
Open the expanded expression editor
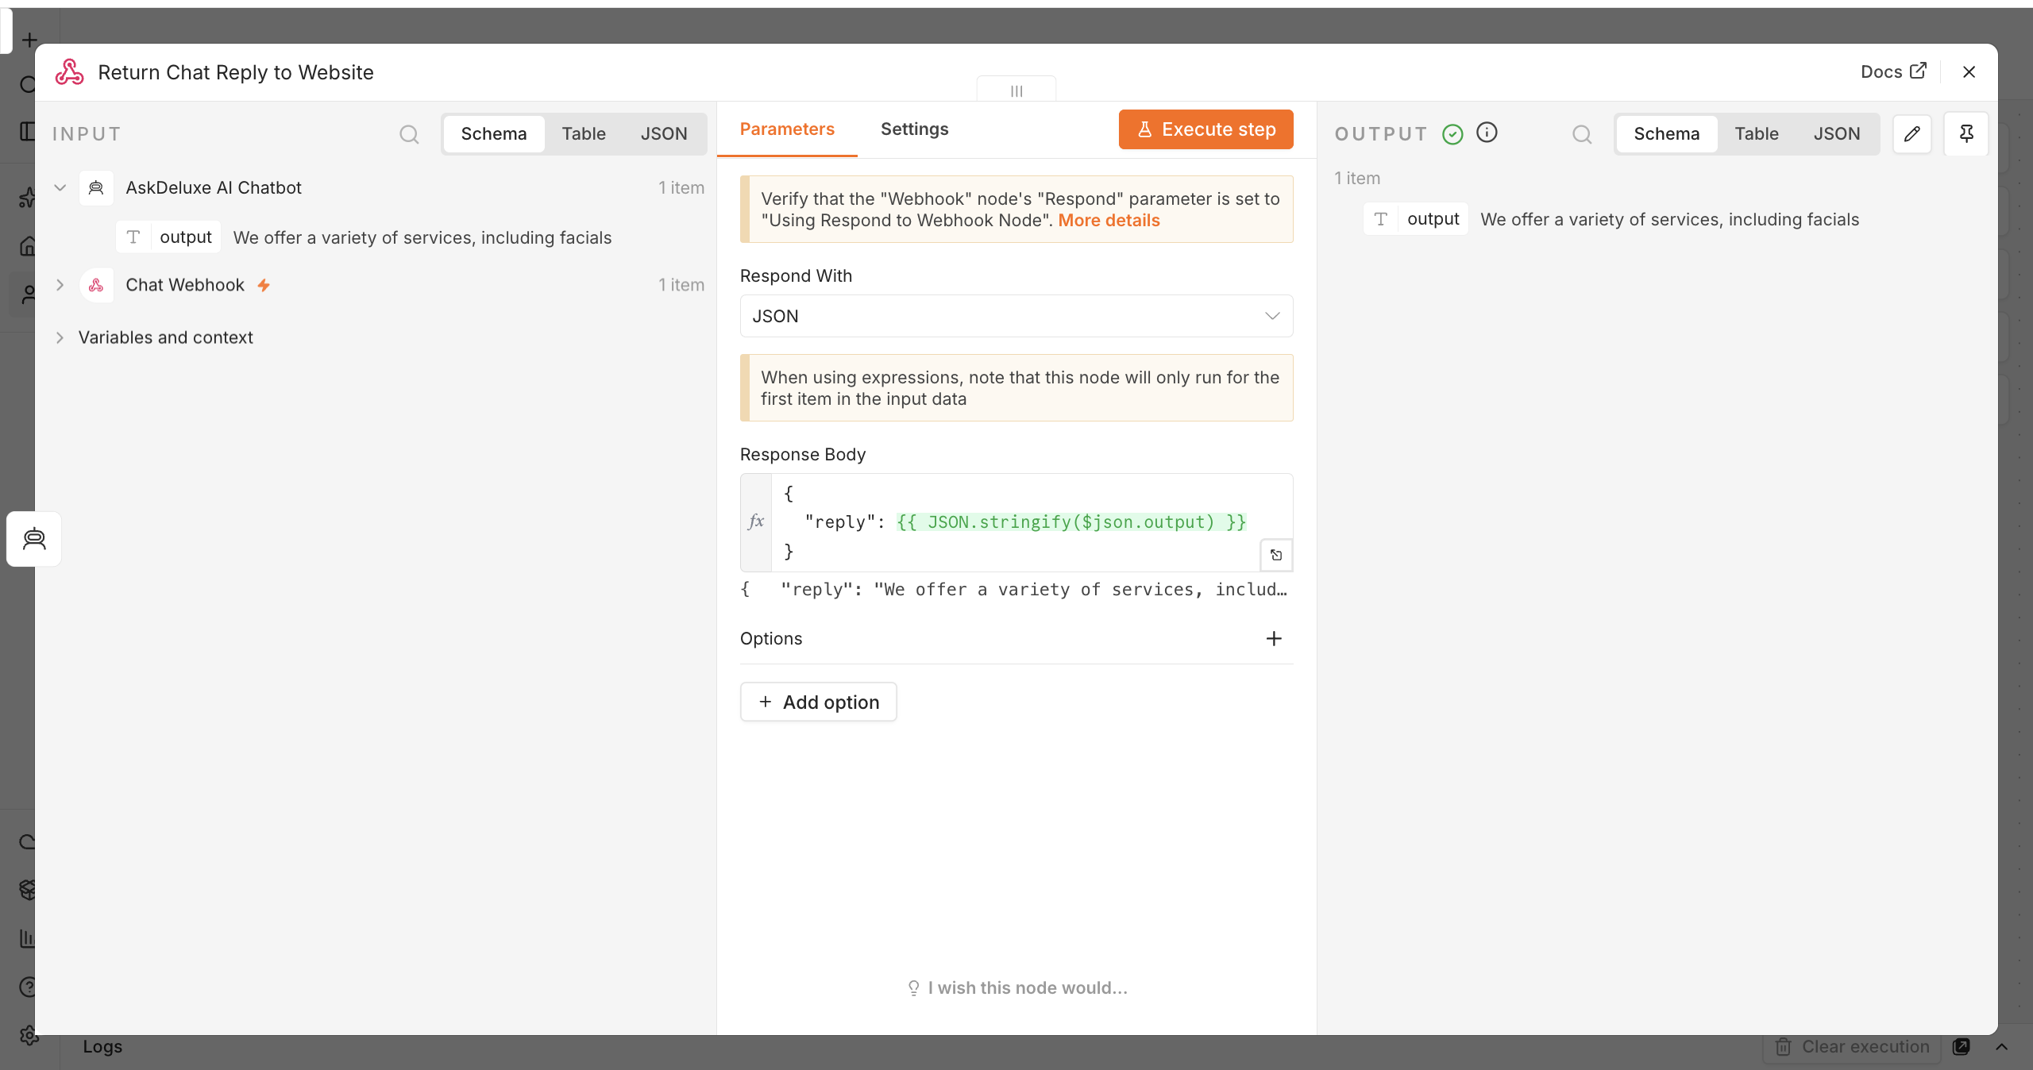click(1276, 555)
